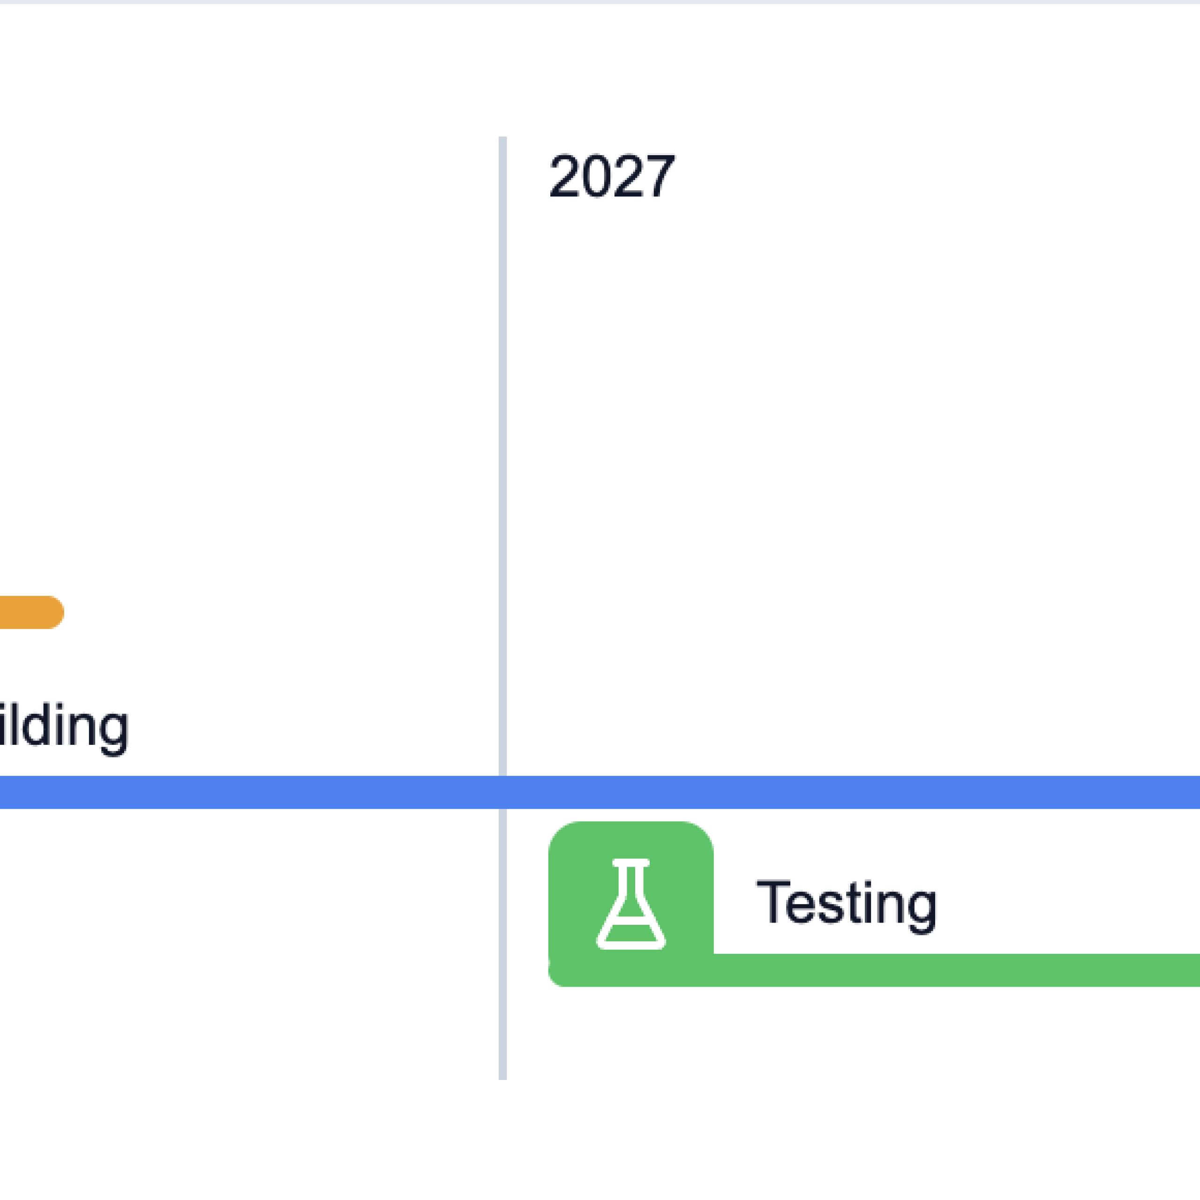
Task: Click the blue timeline bar before 2027
Action: point(248,793)
